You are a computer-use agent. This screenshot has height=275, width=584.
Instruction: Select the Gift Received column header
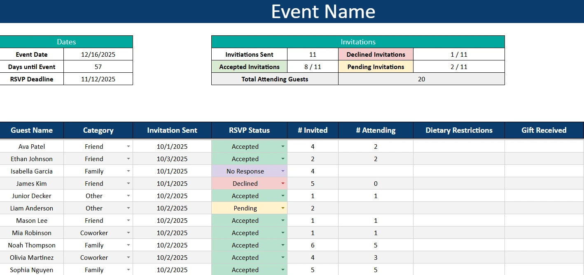click(x=544, y=130)
